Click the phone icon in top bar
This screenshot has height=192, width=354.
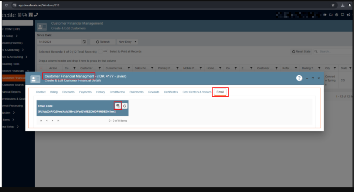pos(36,15)
